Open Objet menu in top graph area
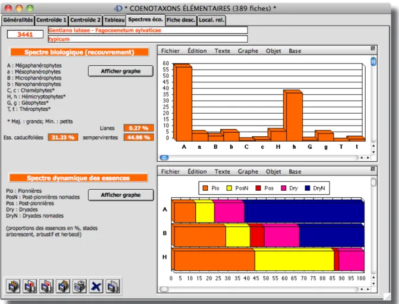Image resolution: width=399 pixels, height=304 pixels. [274, 51]
